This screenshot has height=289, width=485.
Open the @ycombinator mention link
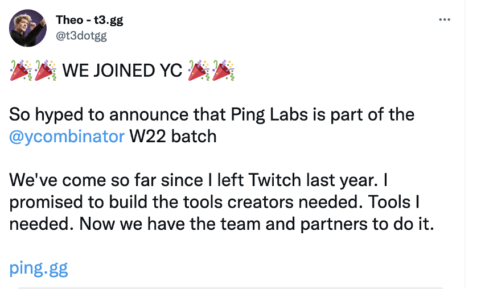pyautogui.click(x=67, y=137)
